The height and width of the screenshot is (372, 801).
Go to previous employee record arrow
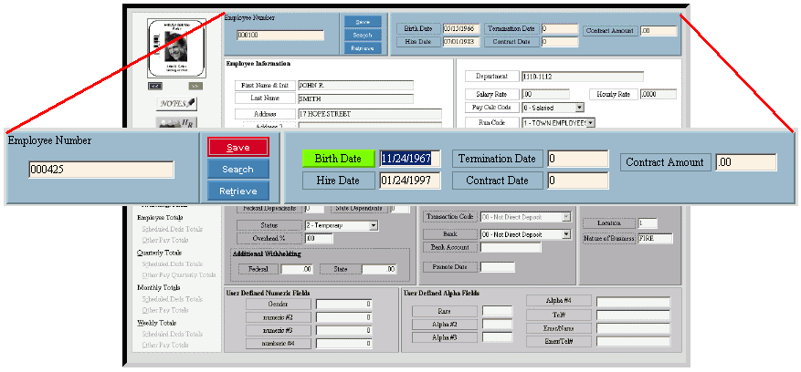(x=155, y=85)
